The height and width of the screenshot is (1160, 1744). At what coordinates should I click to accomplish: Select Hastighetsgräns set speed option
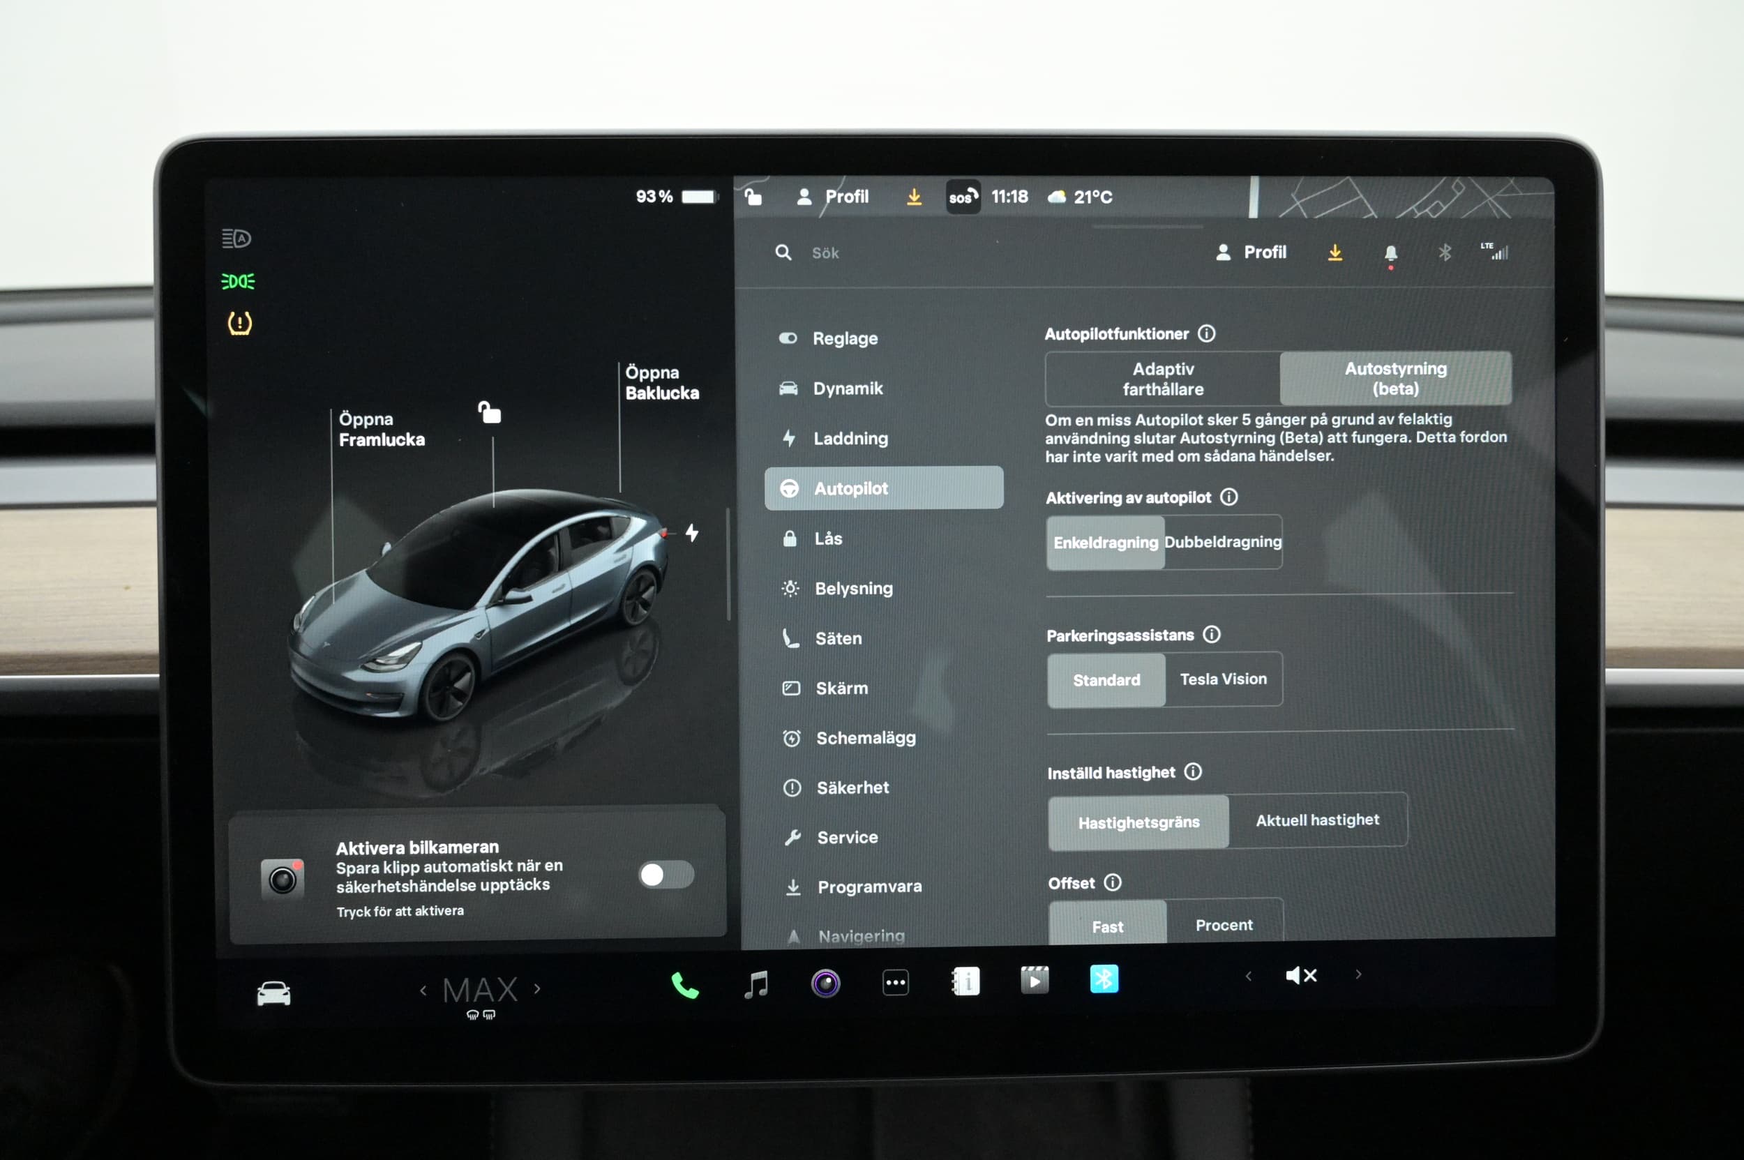click(x=1138, y=822)
